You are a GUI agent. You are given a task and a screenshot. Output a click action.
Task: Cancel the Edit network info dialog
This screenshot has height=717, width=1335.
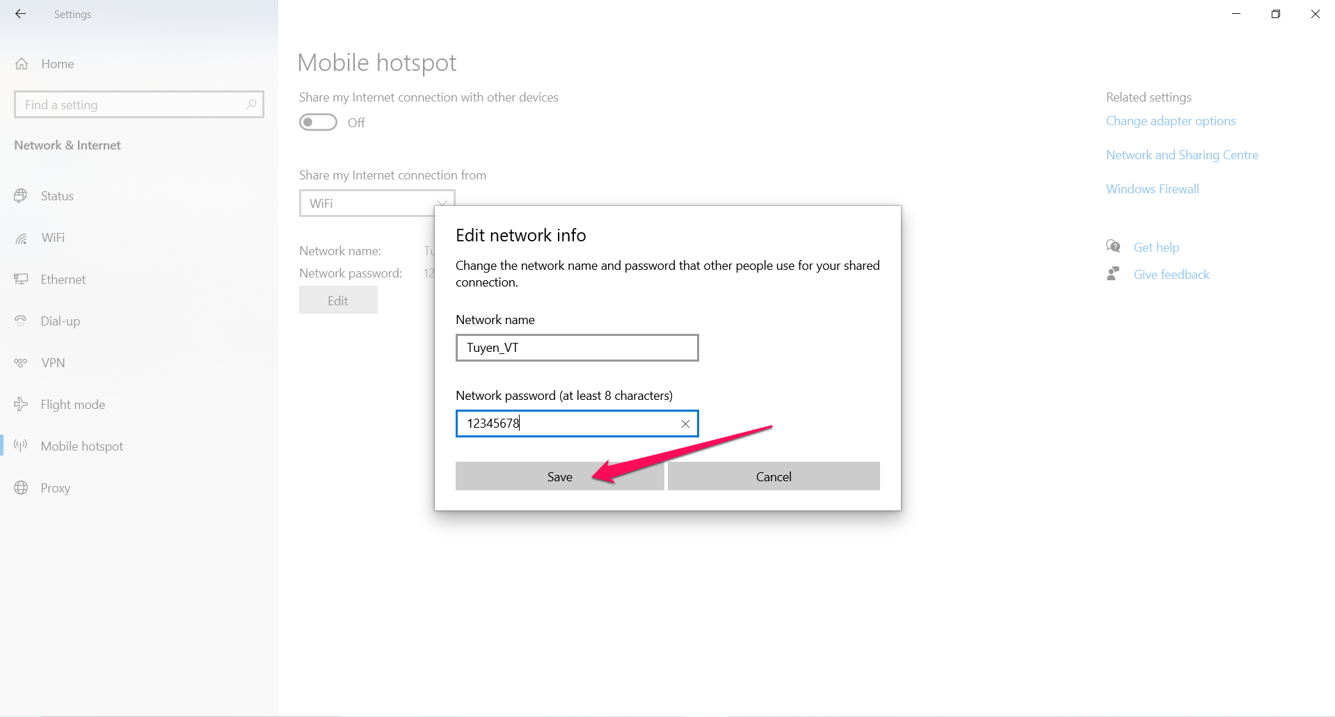click(773, 476)
